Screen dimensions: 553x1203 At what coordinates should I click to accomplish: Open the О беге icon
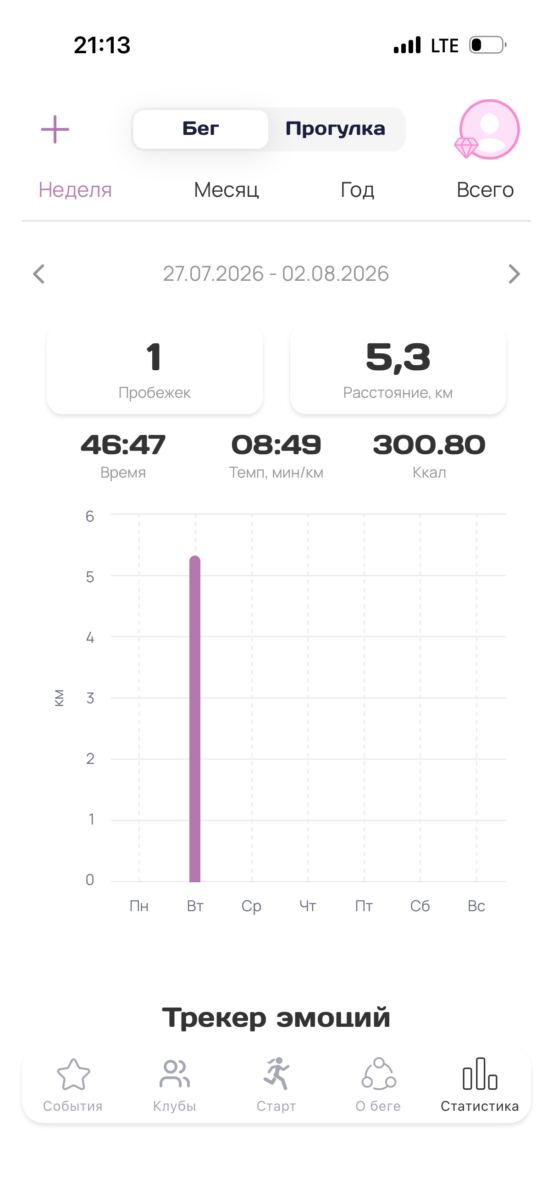pyautogui.click(x=378, y=1074)
